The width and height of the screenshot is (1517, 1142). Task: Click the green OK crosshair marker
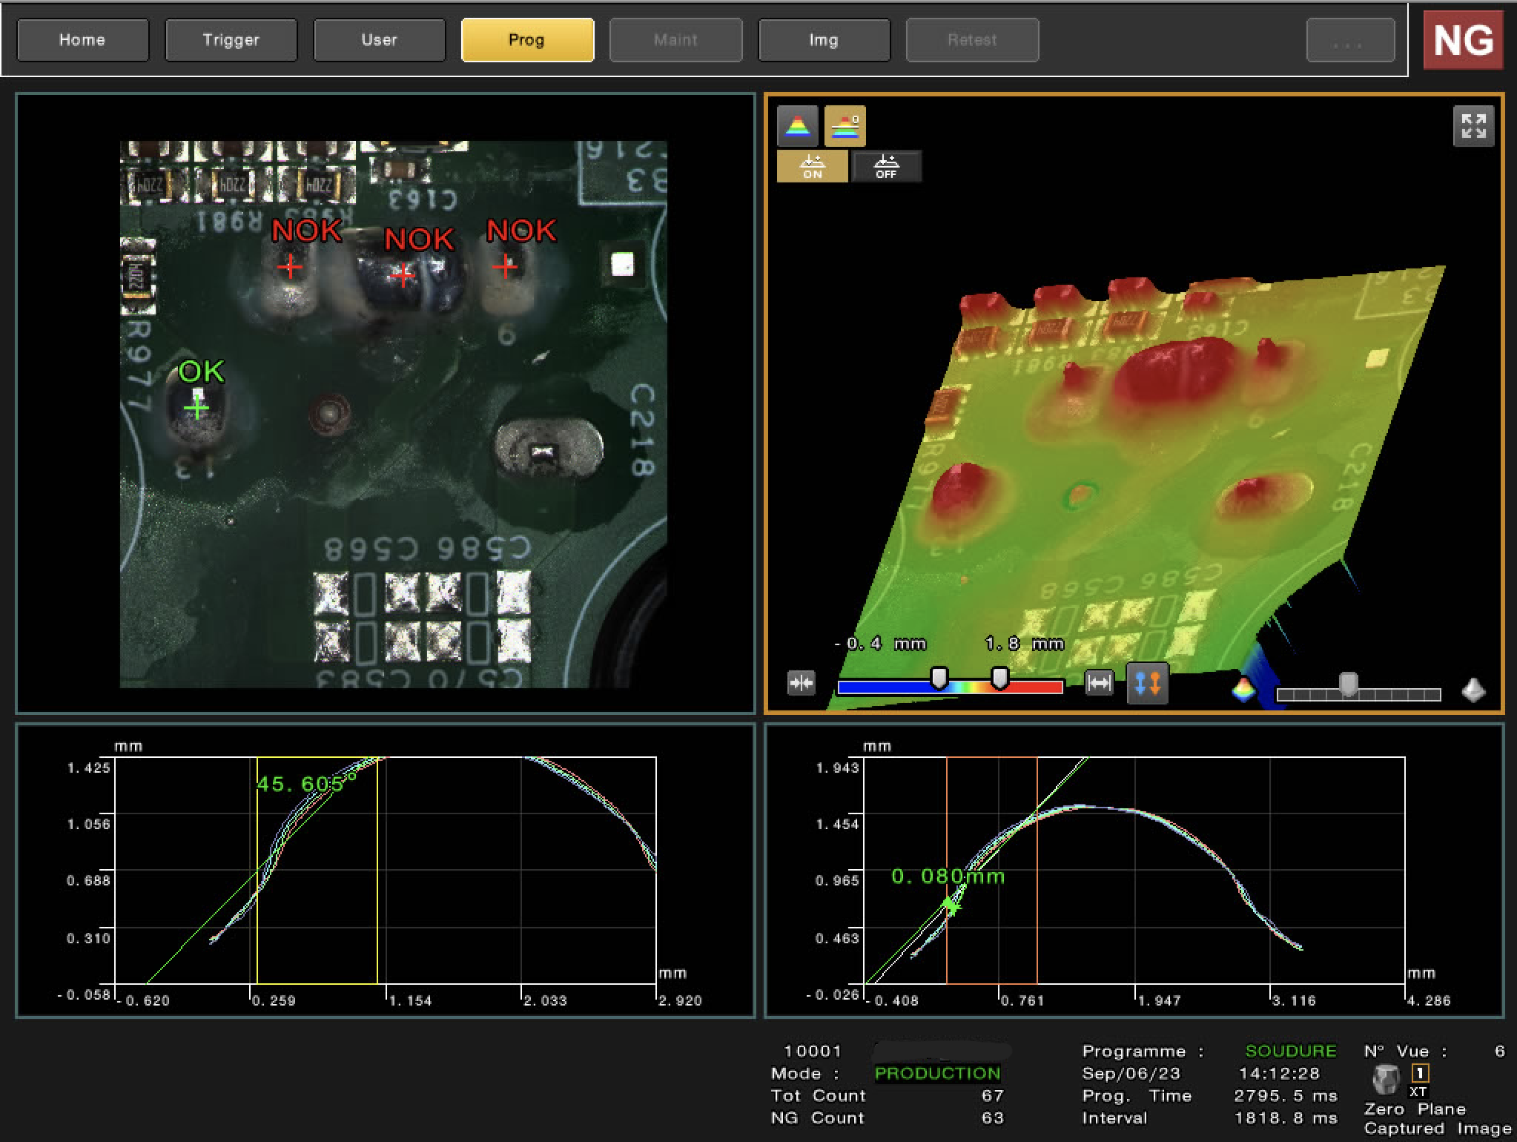[196, 408]
